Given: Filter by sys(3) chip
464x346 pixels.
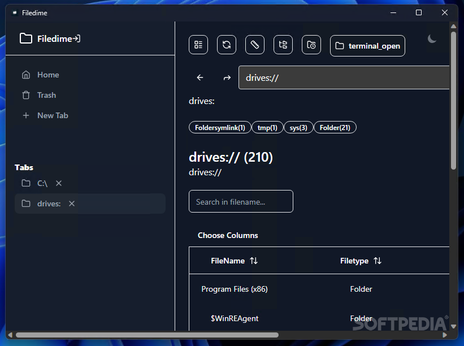Looking at the screenshot, I should [x=298, y=128].
